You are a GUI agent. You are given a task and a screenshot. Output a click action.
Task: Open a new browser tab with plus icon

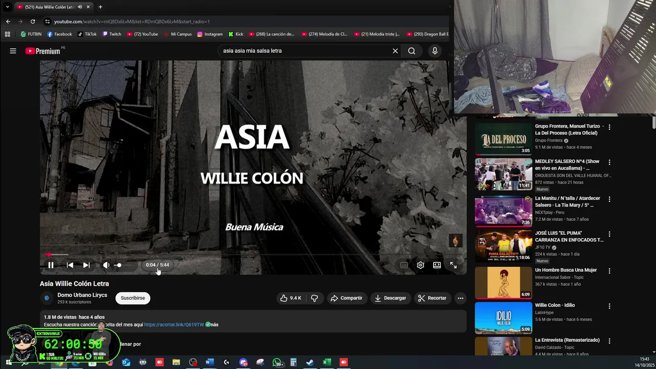[x=100, y=7]
